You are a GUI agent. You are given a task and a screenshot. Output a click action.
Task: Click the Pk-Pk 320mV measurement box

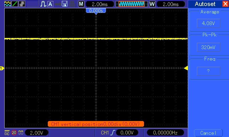208,47
